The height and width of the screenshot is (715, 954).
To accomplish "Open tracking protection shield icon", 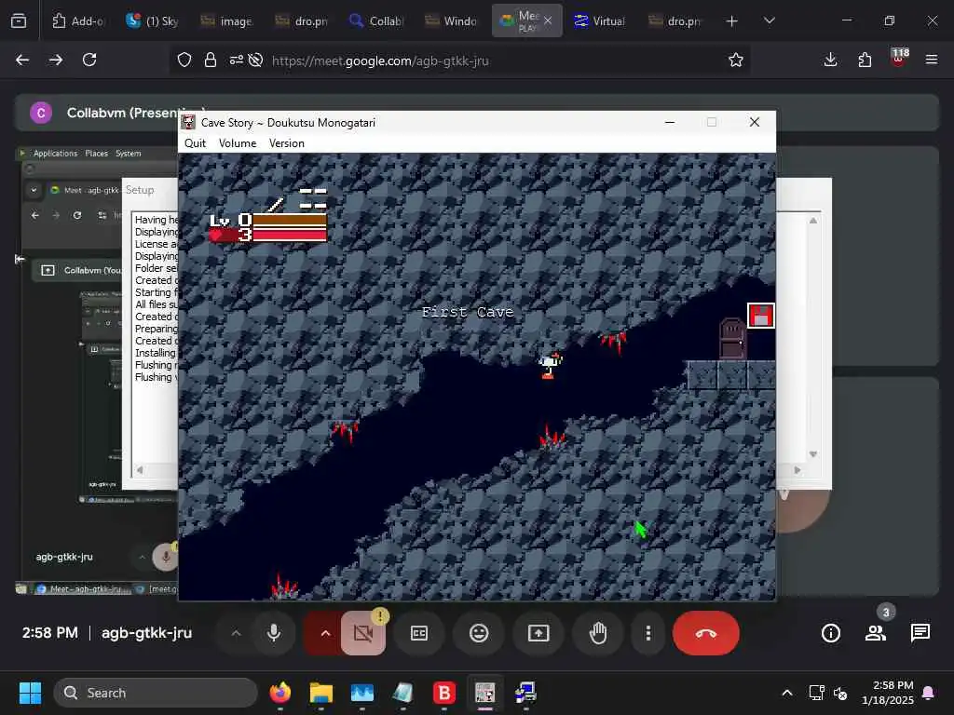I will click(x=184, y=60).
